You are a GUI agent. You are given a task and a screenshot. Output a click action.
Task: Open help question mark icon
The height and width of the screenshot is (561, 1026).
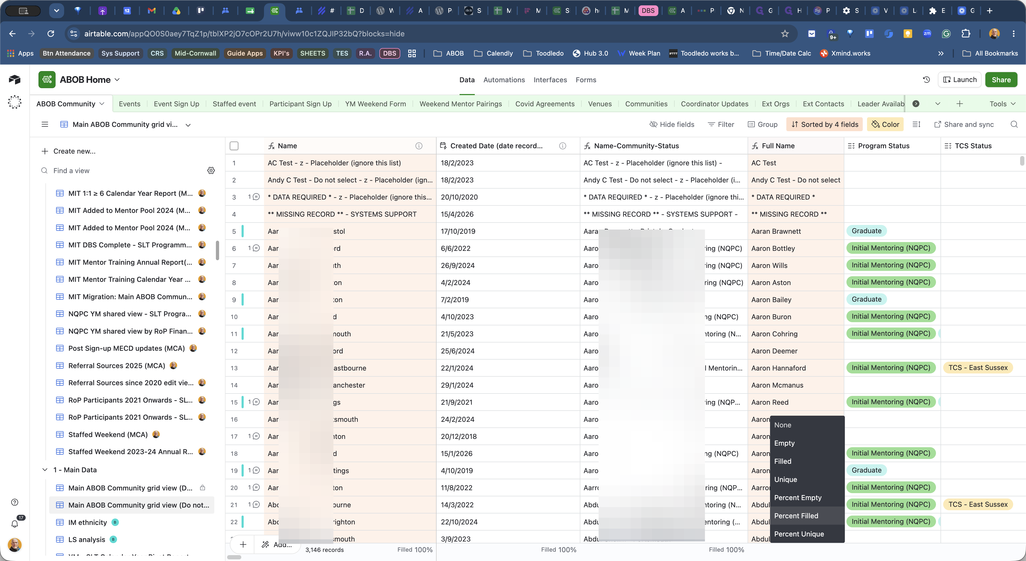(15, 502)
